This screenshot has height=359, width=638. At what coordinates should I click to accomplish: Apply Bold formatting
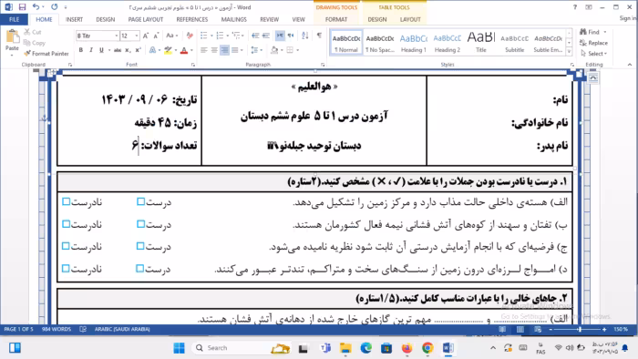tap(80, 50)
